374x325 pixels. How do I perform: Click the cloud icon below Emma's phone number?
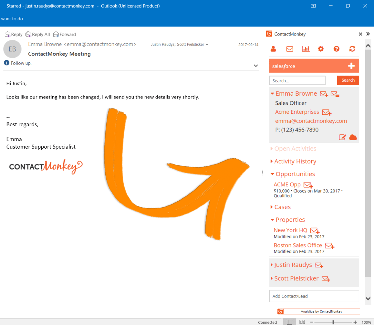click(x=353, y=137)
